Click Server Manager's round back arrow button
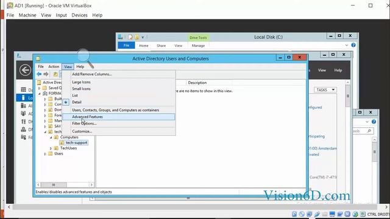 coord(25,70)
